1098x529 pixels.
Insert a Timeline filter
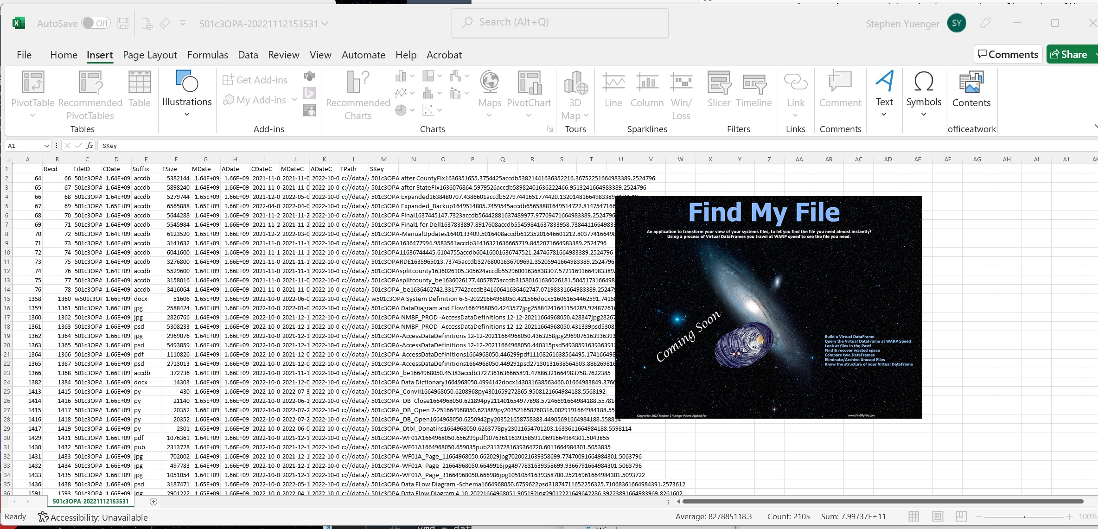pyautogui.click(x=754, y=90)
